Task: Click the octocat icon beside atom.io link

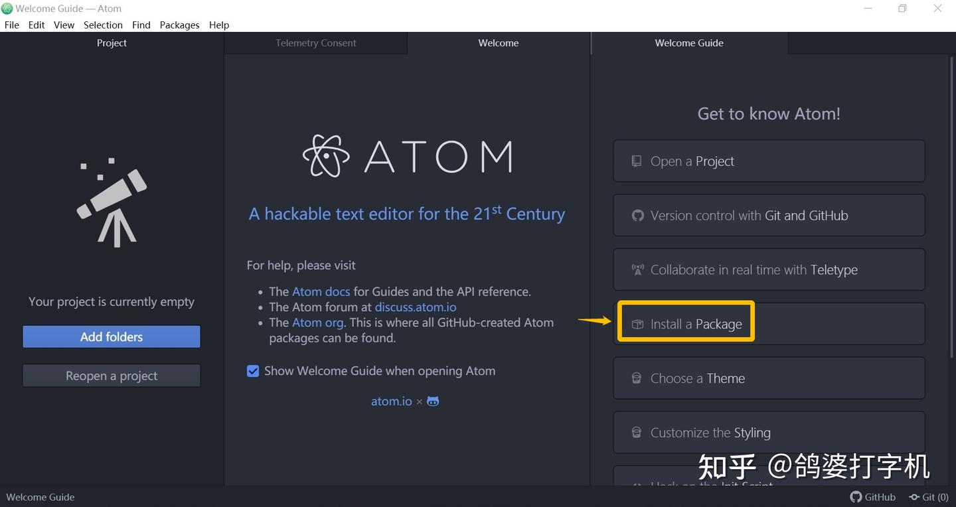Action: point(432,401)
